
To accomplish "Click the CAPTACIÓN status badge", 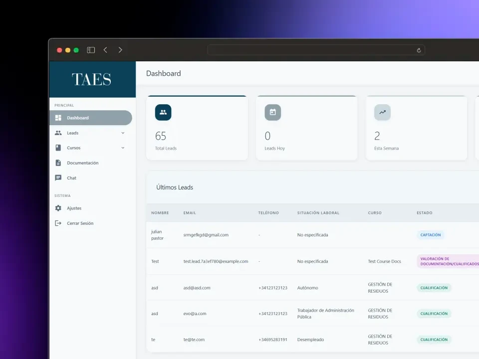I will (x=431, y=235).
